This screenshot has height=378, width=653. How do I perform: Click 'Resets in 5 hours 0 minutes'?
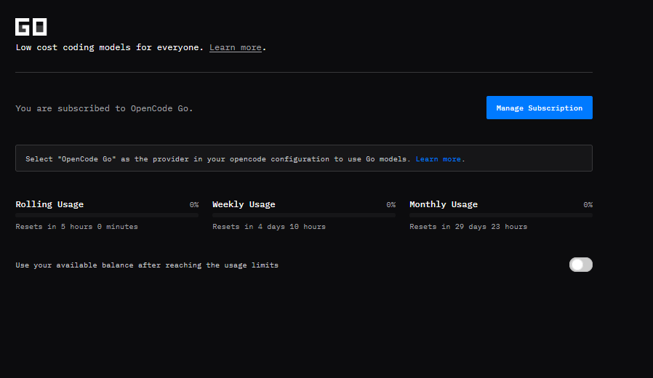[x=76, y=227]
